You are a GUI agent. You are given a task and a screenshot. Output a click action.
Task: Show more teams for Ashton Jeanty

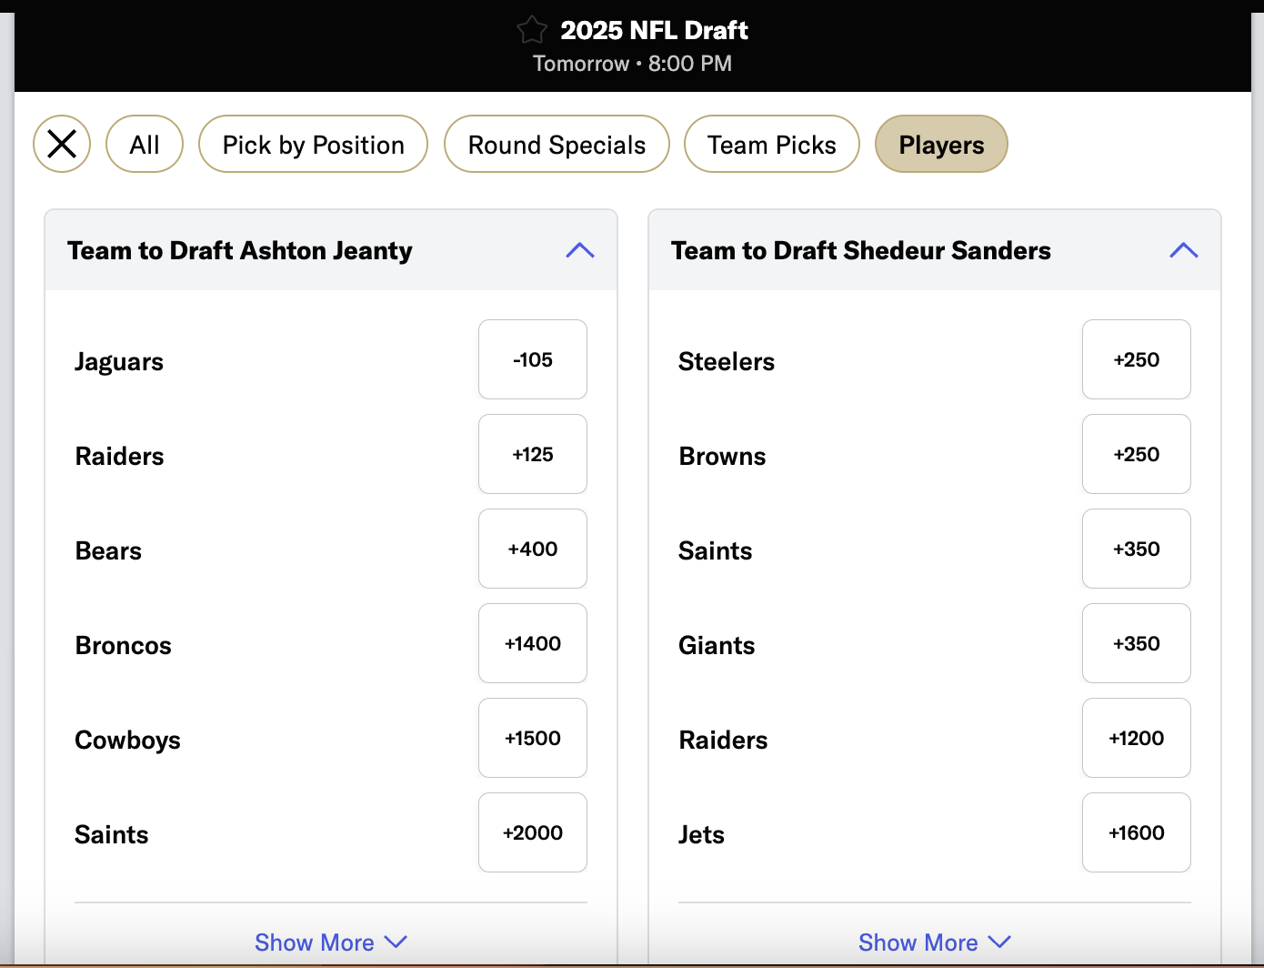pyautogui.click(x=331, y=943)
